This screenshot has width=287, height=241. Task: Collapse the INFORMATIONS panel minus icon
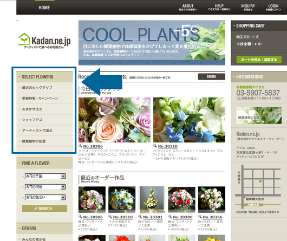[233, 77]
